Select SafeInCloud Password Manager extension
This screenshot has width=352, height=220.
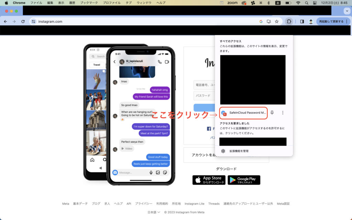[x=243, y=113]
